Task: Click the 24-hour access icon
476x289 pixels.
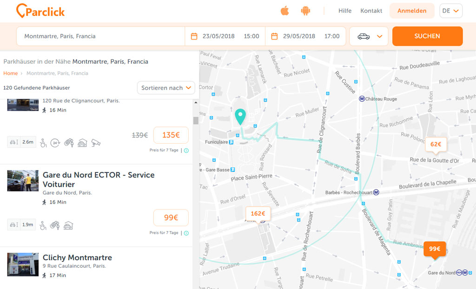Action: click(55, 143)
